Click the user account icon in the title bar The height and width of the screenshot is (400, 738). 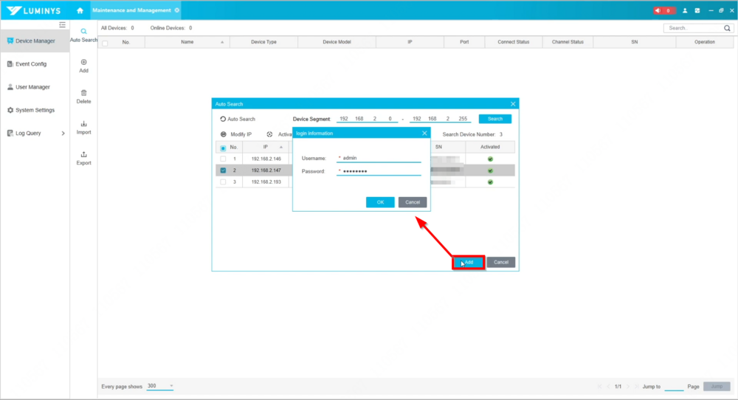(x=685, y=10)
